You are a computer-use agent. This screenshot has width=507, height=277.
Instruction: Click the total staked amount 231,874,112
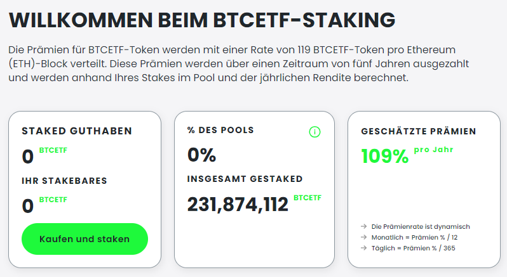[x=238, y=204]
